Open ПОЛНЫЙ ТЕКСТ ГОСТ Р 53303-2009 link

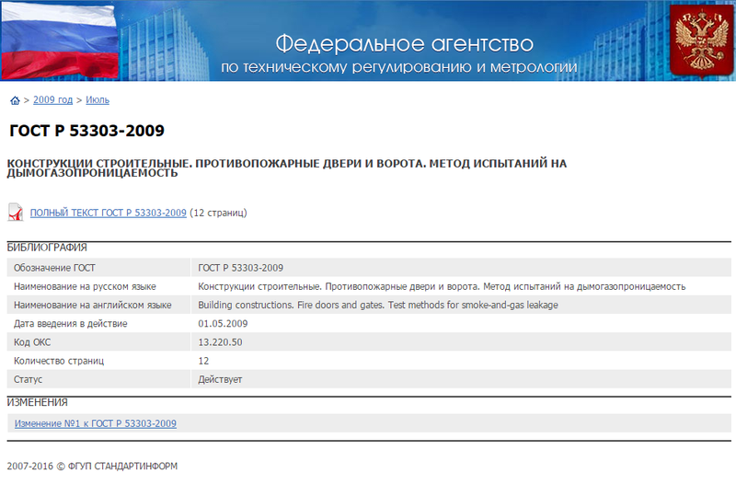point(109,213)
